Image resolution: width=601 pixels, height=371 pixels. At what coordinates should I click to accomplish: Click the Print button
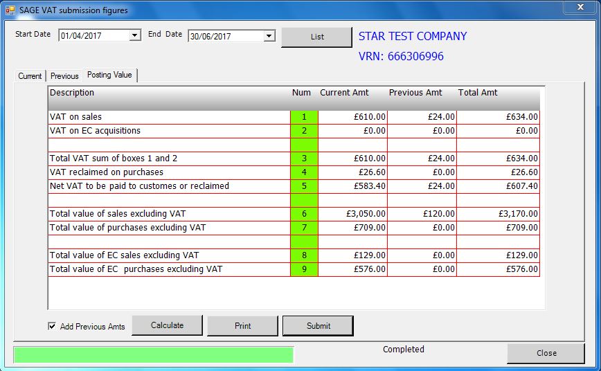pos(242,326)
